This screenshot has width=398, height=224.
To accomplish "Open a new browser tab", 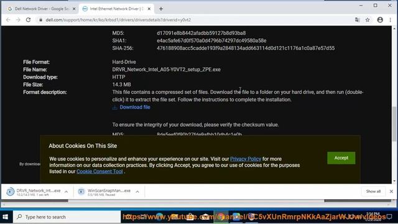I will coord(161,9).
